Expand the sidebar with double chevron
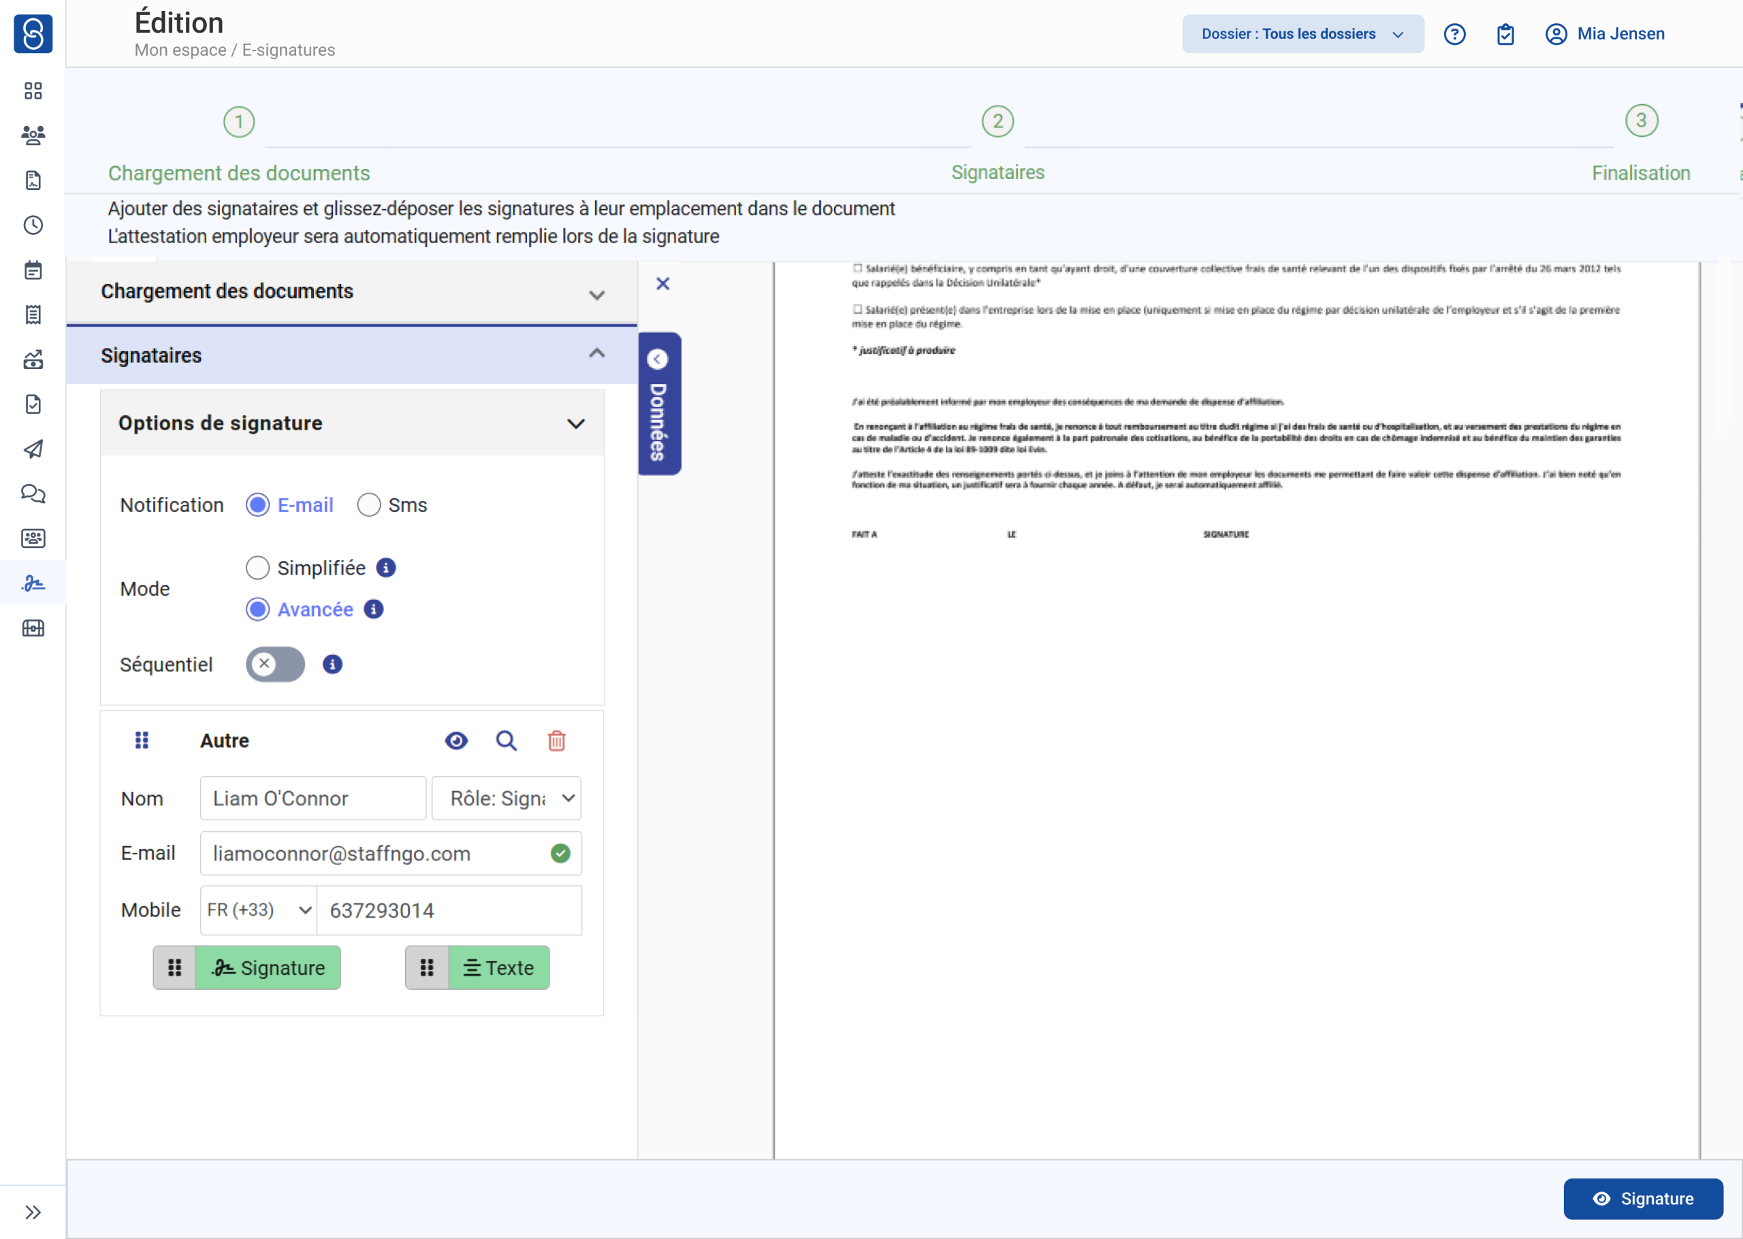Viewport: 1743px width, 1239px height. tap(33, 1212)
